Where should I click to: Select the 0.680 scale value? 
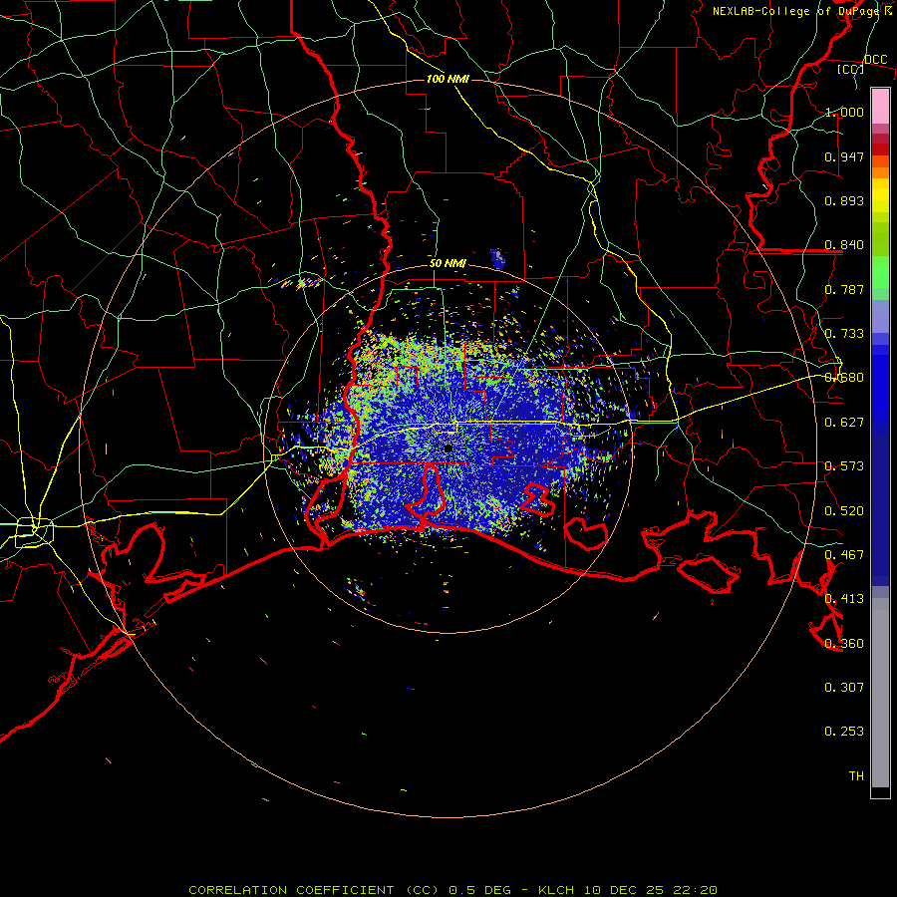[x=844, y=378]
